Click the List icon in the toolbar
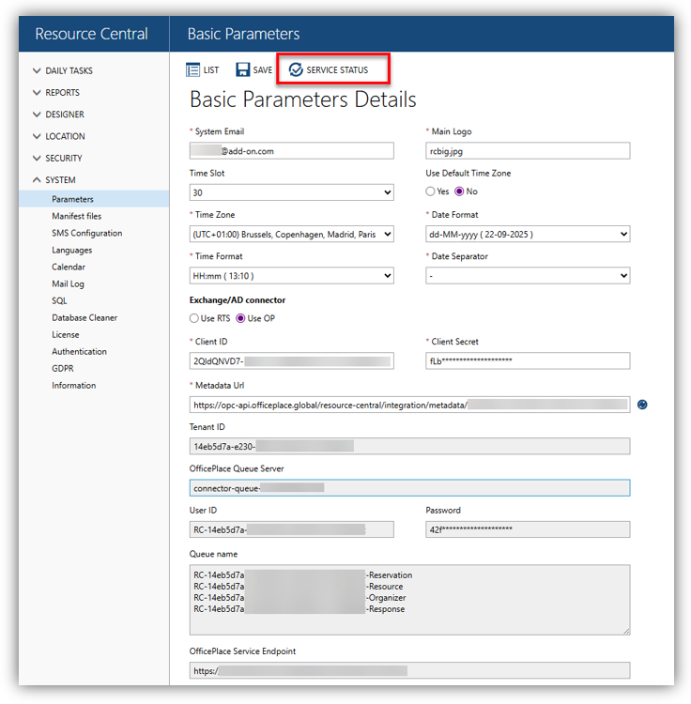Screen dimensions: 691x704 (192, 70)
